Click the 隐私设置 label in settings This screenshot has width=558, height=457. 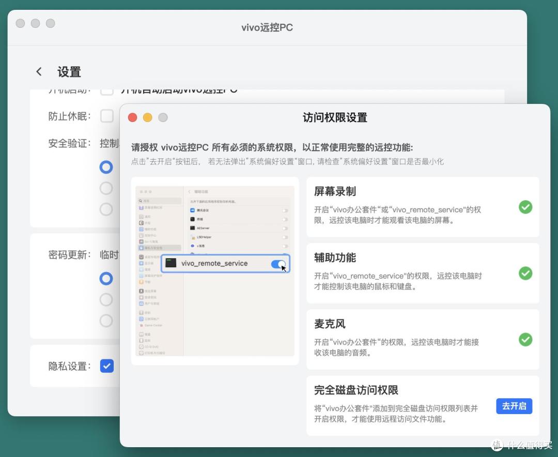69,366
